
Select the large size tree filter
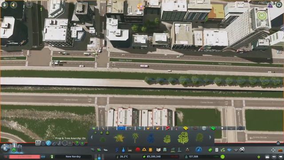point(107,133)
